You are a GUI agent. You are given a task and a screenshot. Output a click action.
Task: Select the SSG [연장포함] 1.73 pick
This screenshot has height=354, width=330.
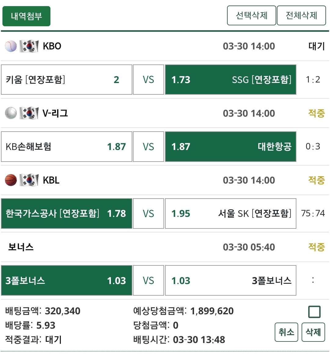point(231,80)
